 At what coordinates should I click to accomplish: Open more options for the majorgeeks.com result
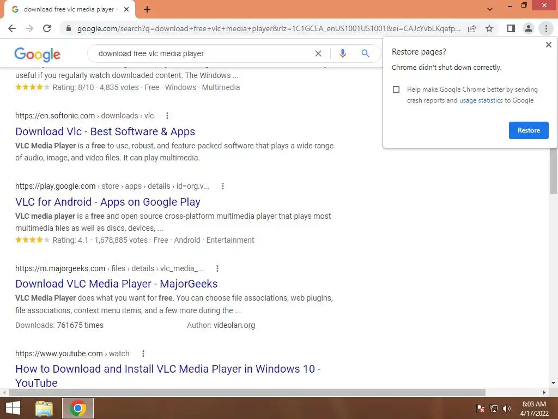(x=217, y=268)
